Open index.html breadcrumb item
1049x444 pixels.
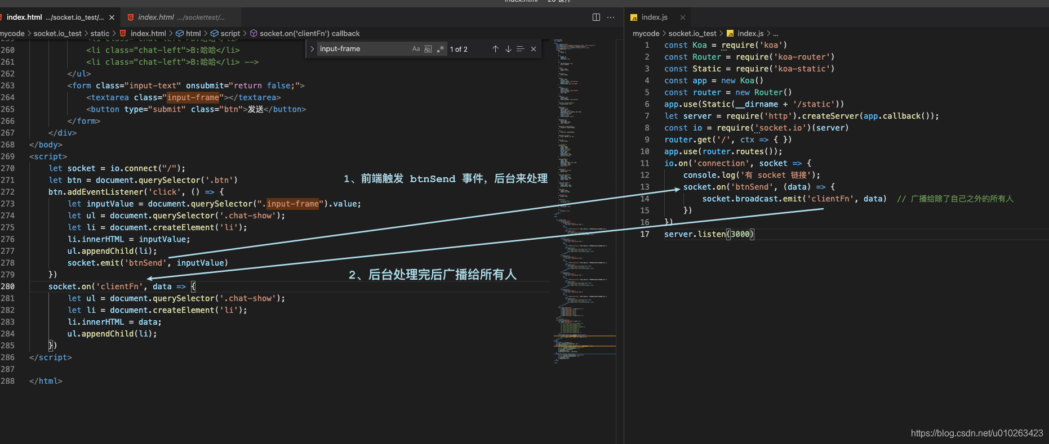148,33
